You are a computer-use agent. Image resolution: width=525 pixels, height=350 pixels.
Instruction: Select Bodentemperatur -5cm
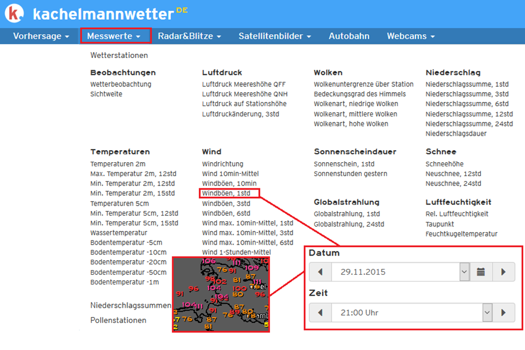point(126,242)
